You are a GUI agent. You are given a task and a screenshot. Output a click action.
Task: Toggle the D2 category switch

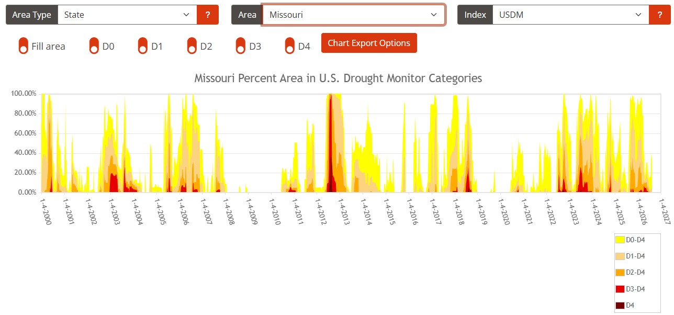pos(192,46)
